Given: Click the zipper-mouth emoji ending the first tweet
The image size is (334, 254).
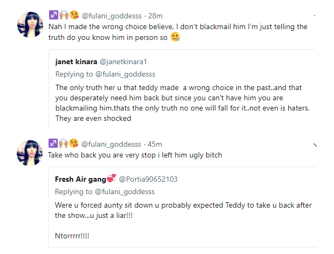Looking at the screenshot, I should pyautogui.click(x=175, y=37).
